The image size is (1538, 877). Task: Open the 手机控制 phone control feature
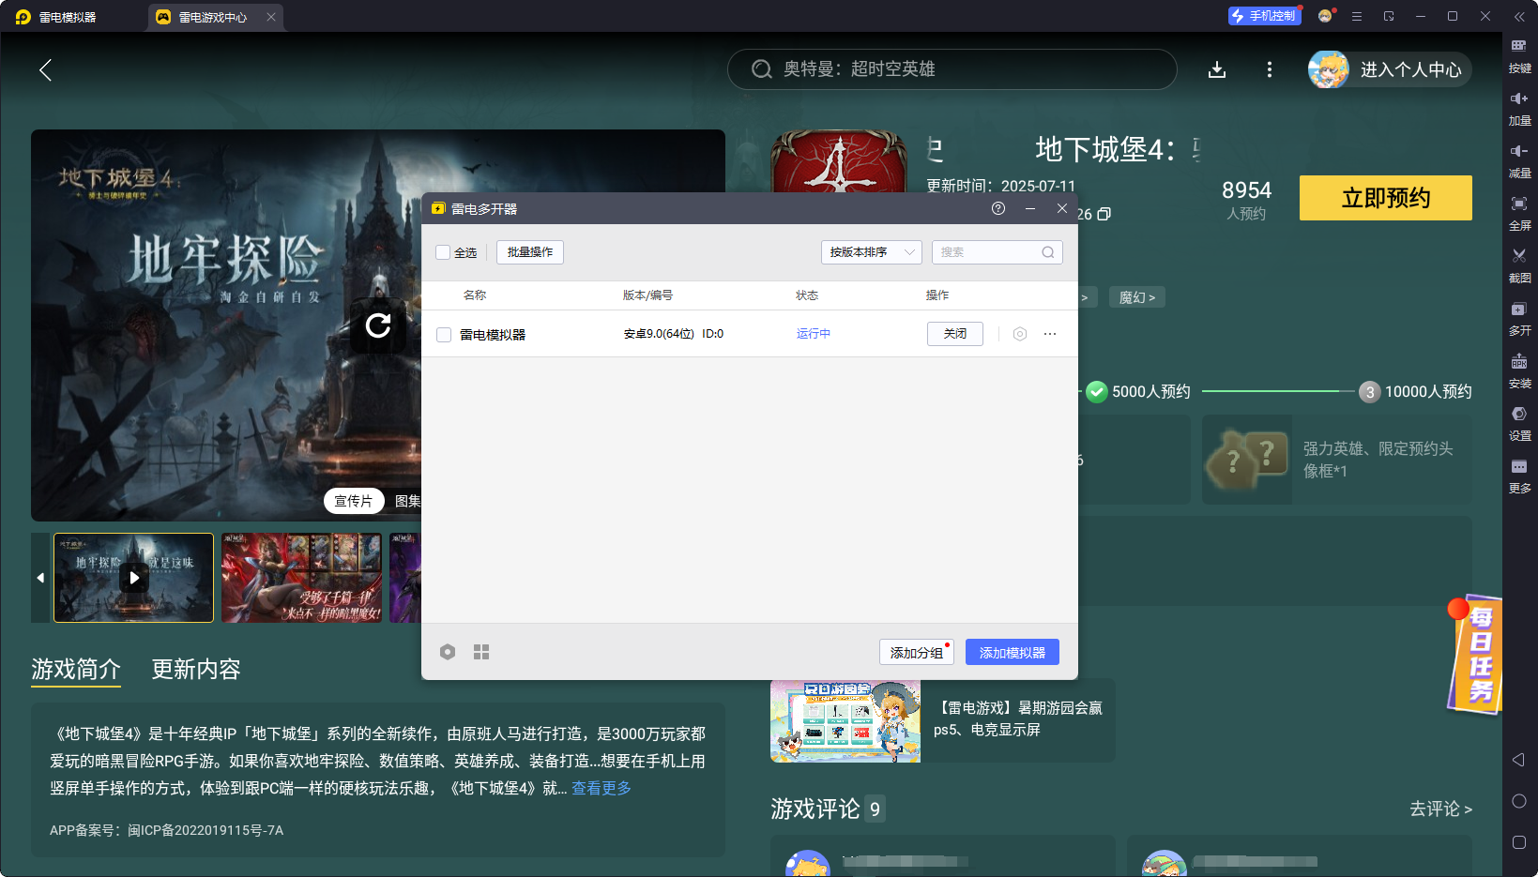1264,16
